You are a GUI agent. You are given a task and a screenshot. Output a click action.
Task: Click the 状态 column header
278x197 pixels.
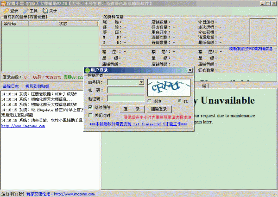click(x=63, y=24)
